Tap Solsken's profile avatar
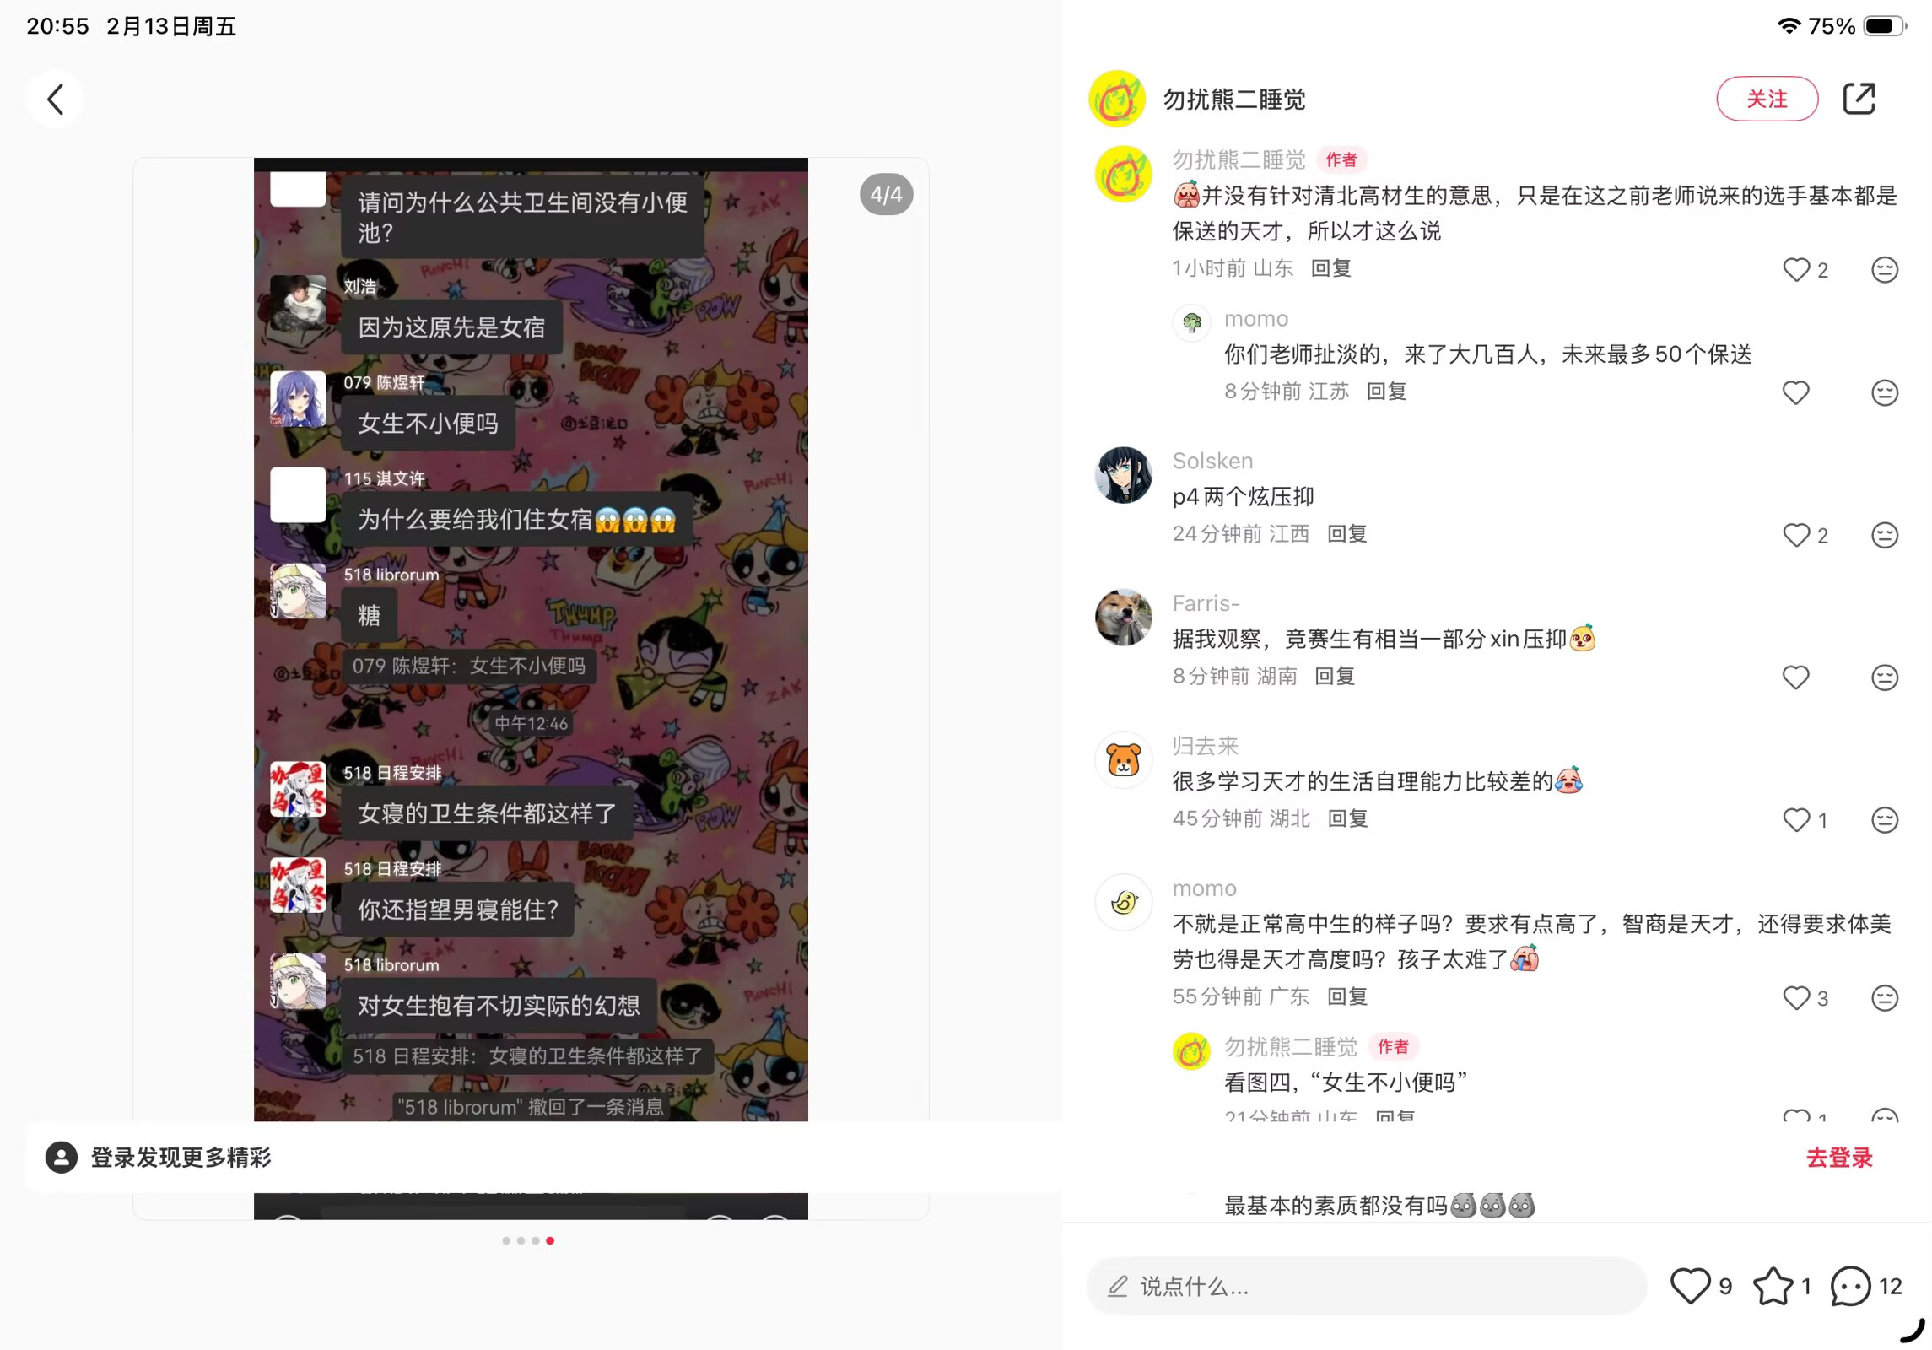1932x1350 pixels. coord(1123,475)
